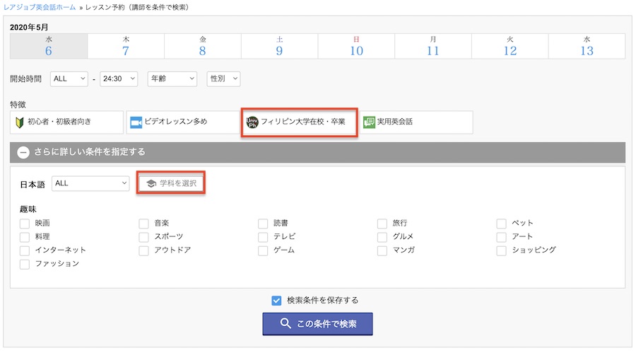Open the 24:30 end time dropdown
636x353 pixels.
(x=119, y=79)
